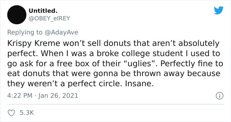Like the tweet with the heart icon
Viewport: 231px width, 122px height.
click(11, 113)
